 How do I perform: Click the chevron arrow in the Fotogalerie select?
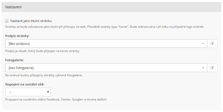(203, 68)
